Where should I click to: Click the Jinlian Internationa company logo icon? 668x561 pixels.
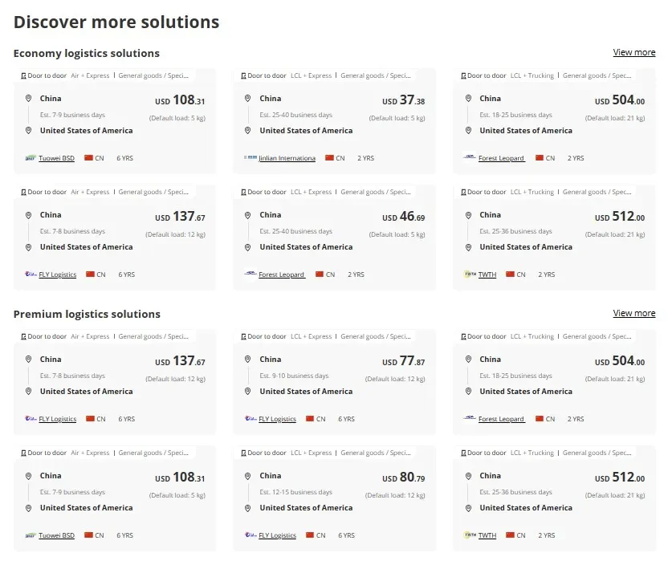tap(250, 157)
